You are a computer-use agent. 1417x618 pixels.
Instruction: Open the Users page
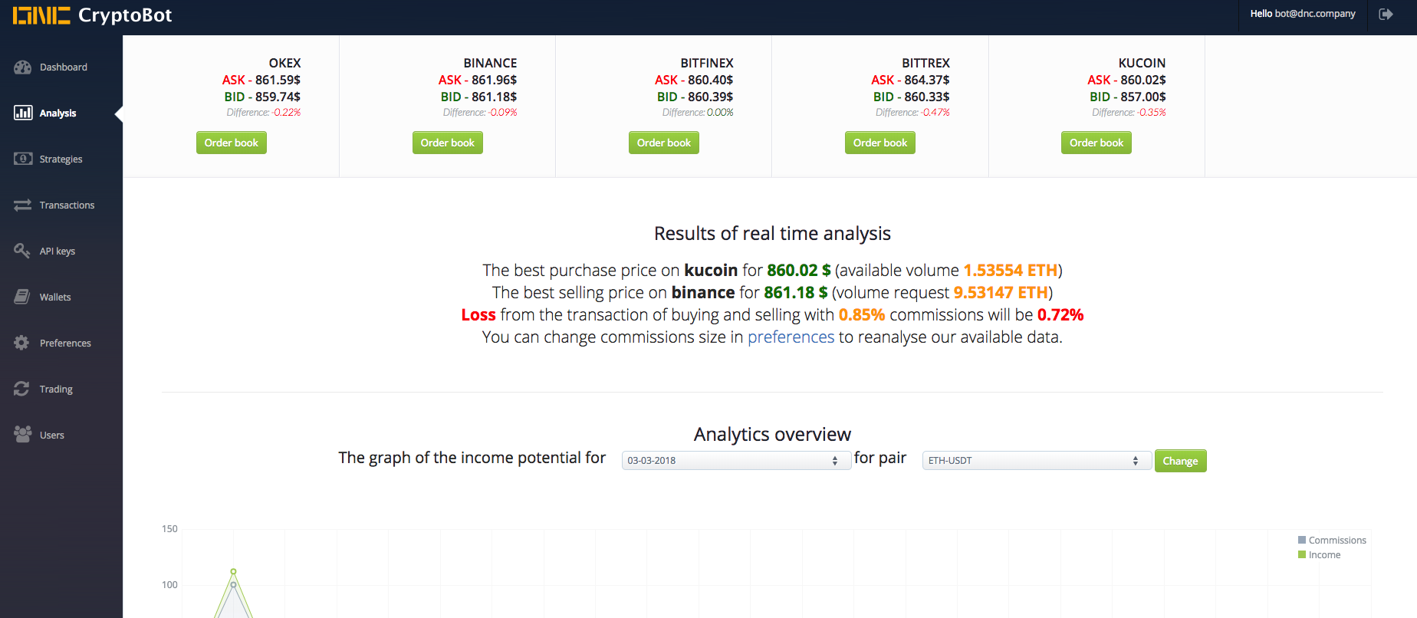(52, 436)
